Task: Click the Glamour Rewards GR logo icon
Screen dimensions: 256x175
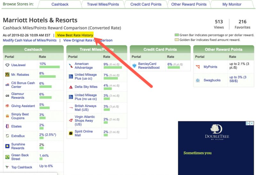Action: pyautogui.click(x=7, y=96)
